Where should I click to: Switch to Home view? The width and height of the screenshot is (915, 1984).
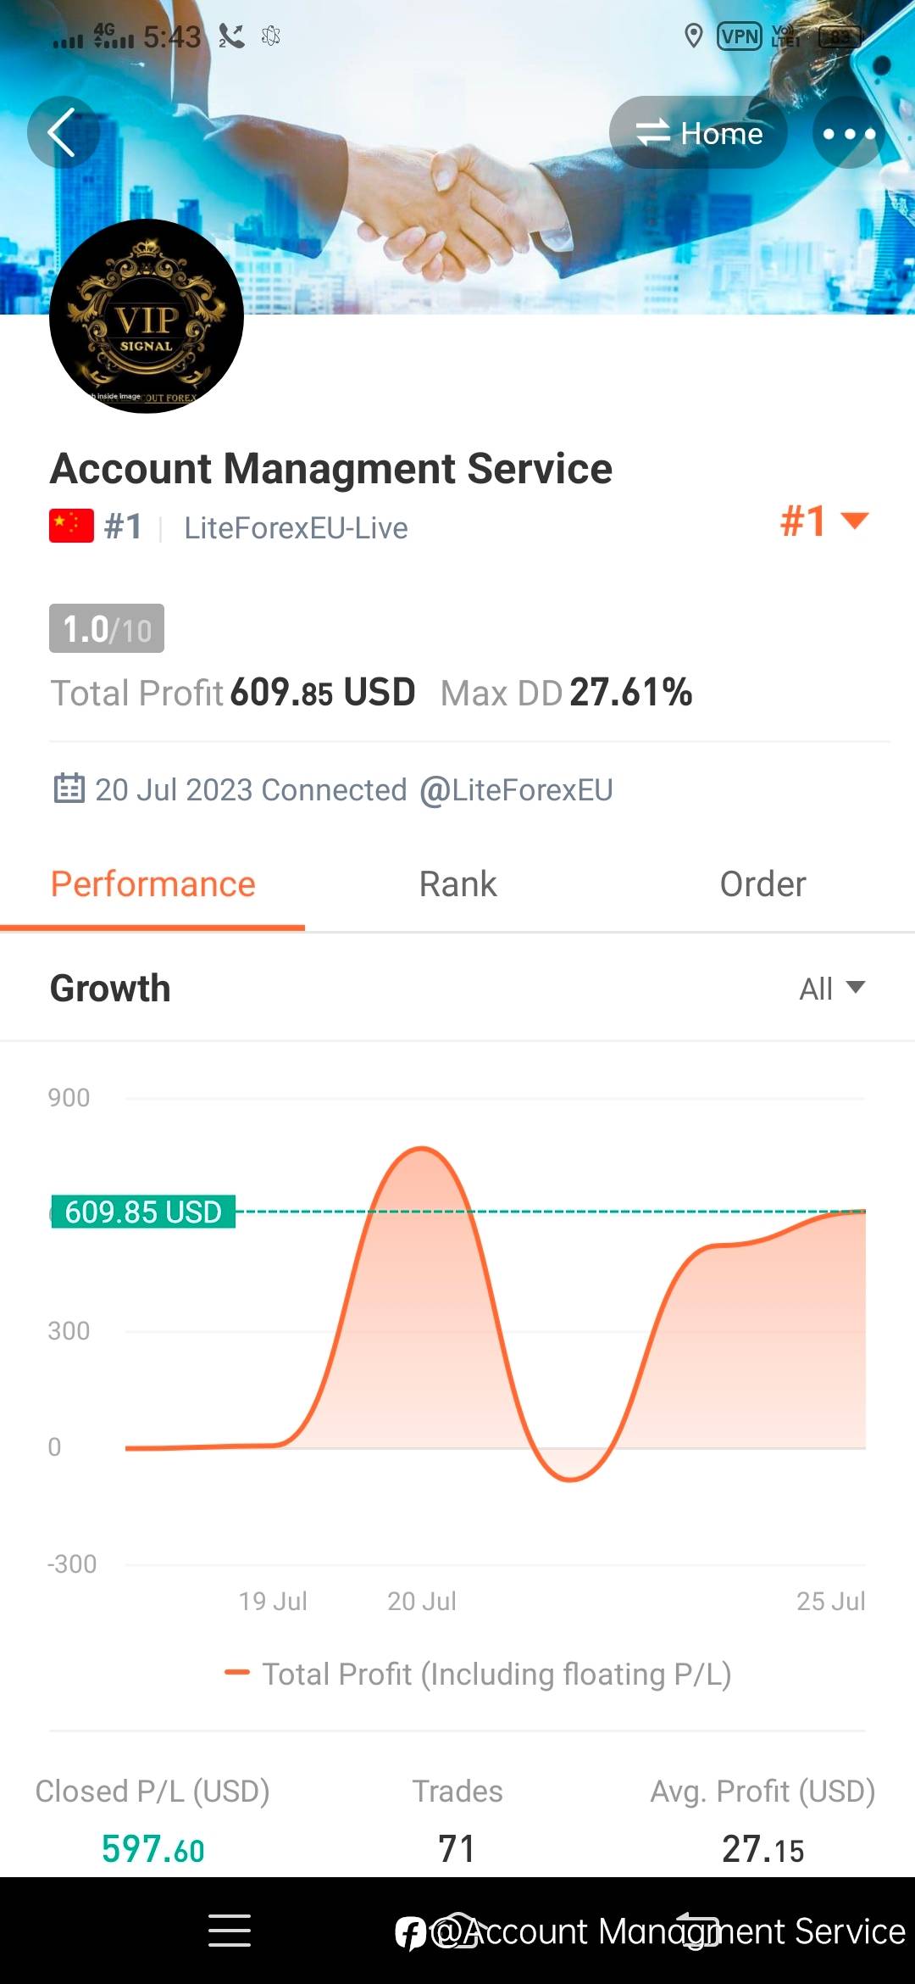pos(699,133)
